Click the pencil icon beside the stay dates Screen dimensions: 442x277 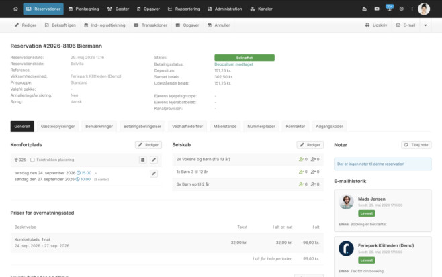point(154,174)
